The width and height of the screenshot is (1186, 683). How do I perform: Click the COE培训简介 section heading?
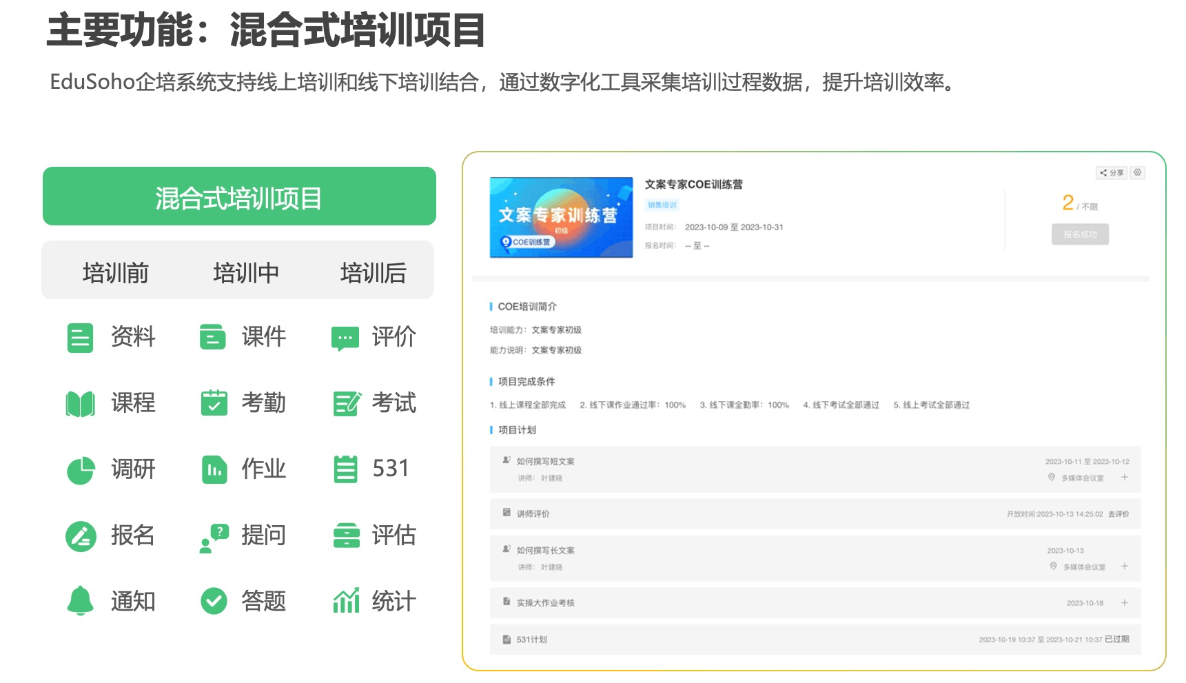coord(527,306)
